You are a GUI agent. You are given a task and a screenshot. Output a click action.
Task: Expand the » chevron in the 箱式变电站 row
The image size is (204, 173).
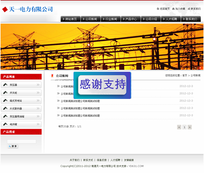[38, 100]
